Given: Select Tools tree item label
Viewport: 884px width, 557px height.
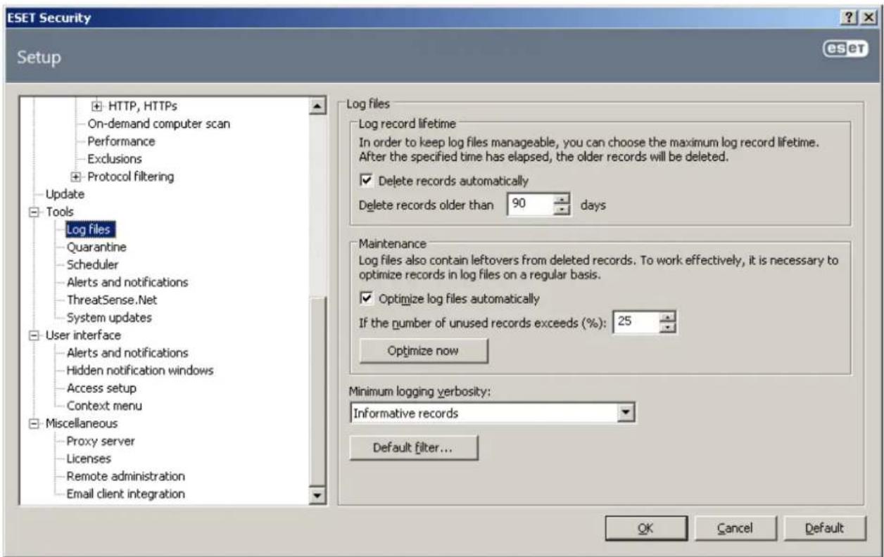Looking at the screenshot, I should click(x=60, y=212).
